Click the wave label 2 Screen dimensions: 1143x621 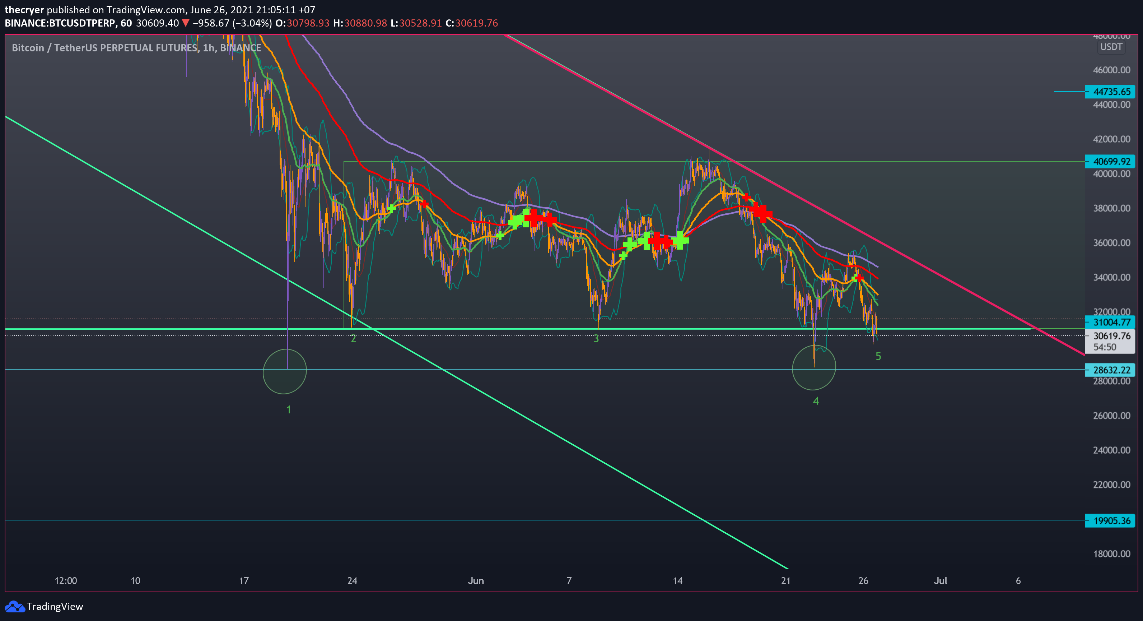coord(353,339)
